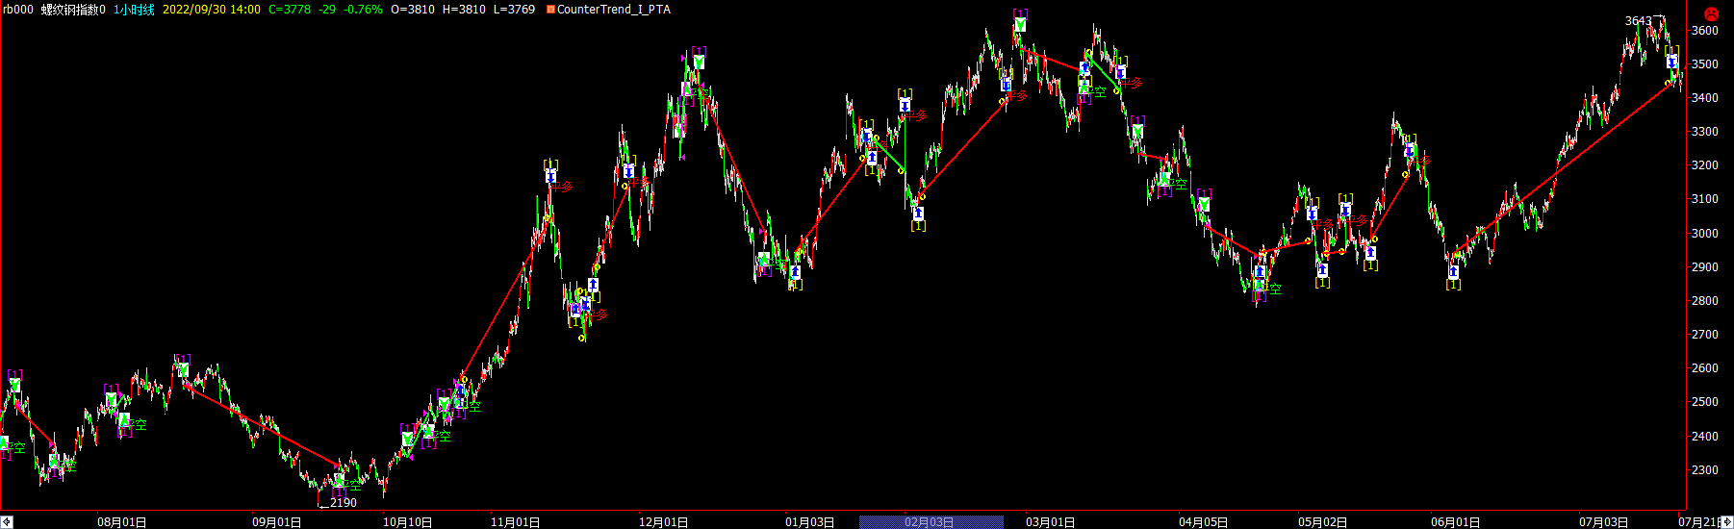
Task: Select the 06月01日 date on the time axis
Action: 1455,522
